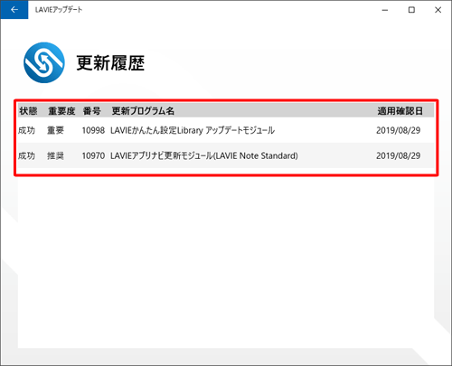Click date 2019/08/29 in row 10970

398,155
